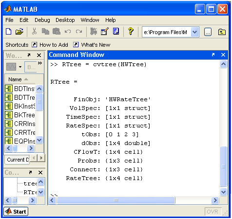Open the Edit menu
Screen dimensions: 232x219
(x=24, y=20)
